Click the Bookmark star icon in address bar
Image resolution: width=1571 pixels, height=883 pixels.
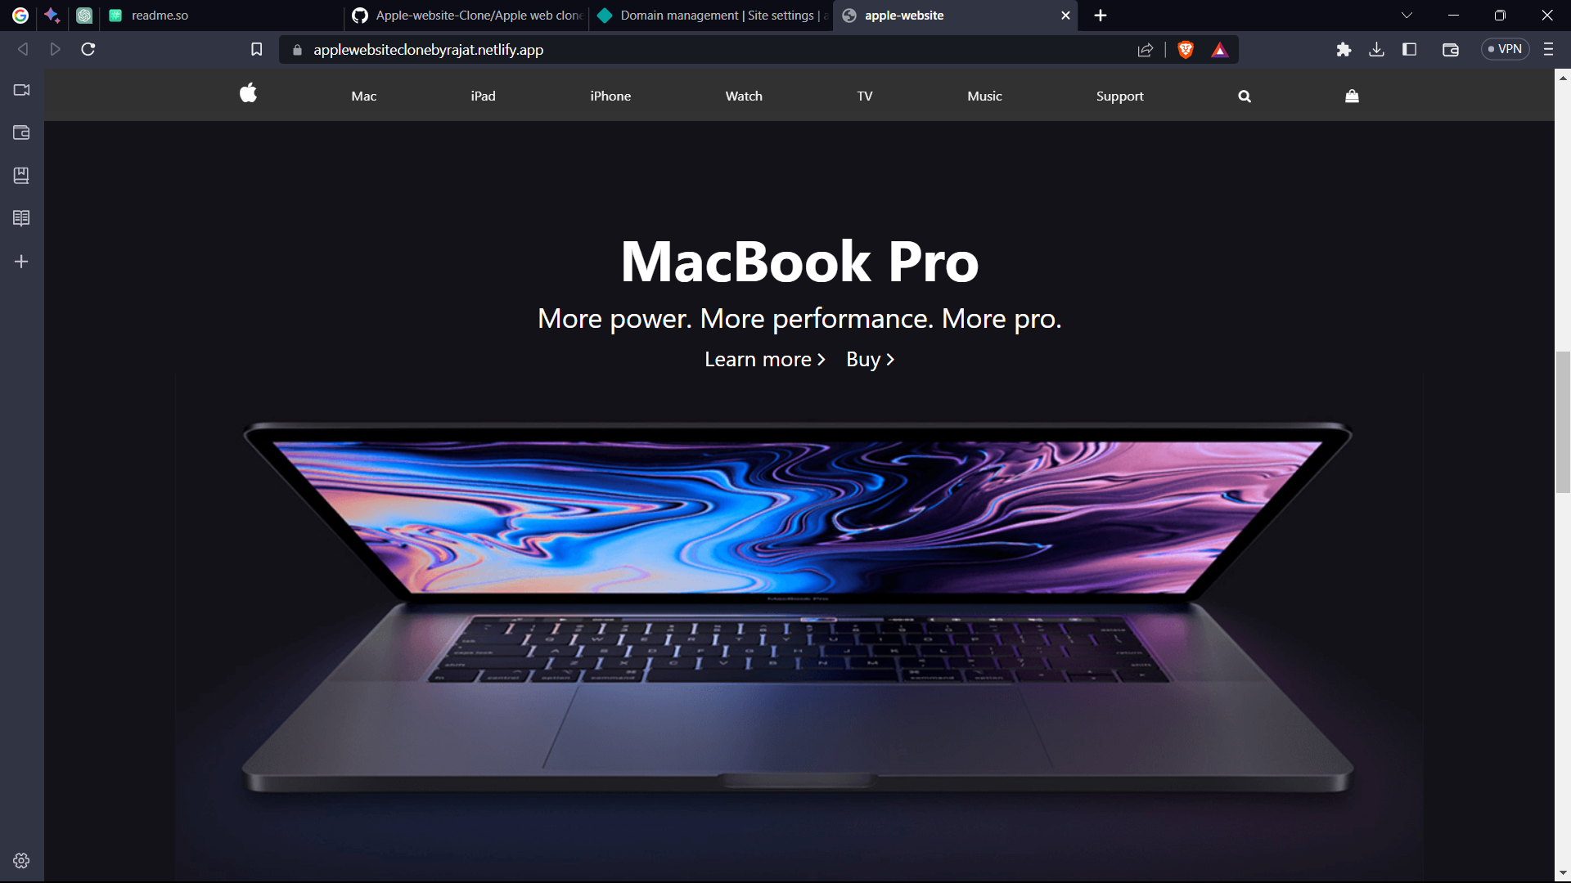(x=257, y=50)
